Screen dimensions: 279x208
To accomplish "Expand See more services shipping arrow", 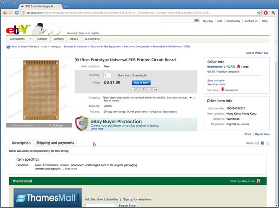I will coord(191,97).
